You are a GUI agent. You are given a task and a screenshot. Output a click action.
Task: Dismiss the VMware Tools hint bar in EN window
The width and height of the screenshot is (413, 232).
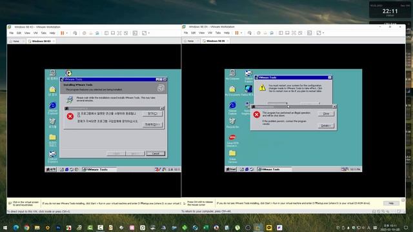(403, 200)
